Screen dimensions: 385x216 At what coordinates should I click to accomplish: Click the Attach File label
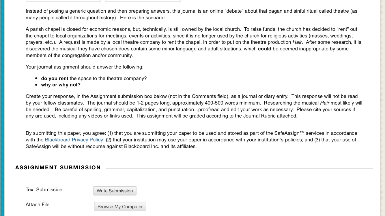coord(38,204)
